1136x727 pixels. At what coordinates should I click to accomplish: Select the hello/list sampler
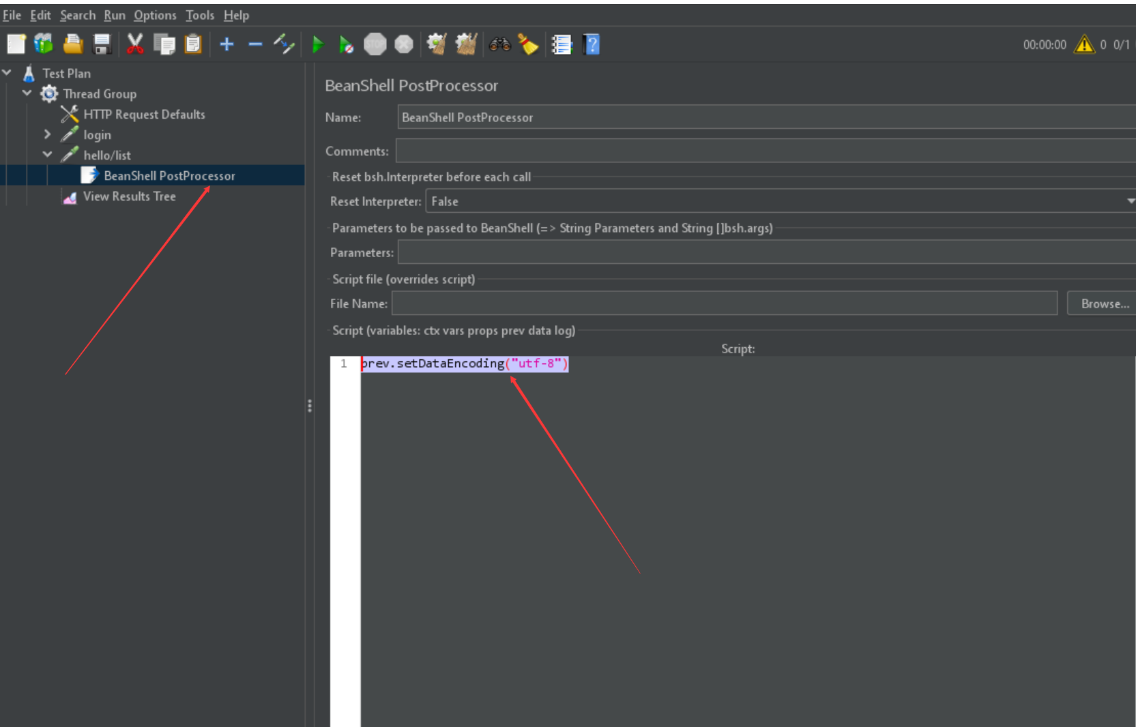107,155
